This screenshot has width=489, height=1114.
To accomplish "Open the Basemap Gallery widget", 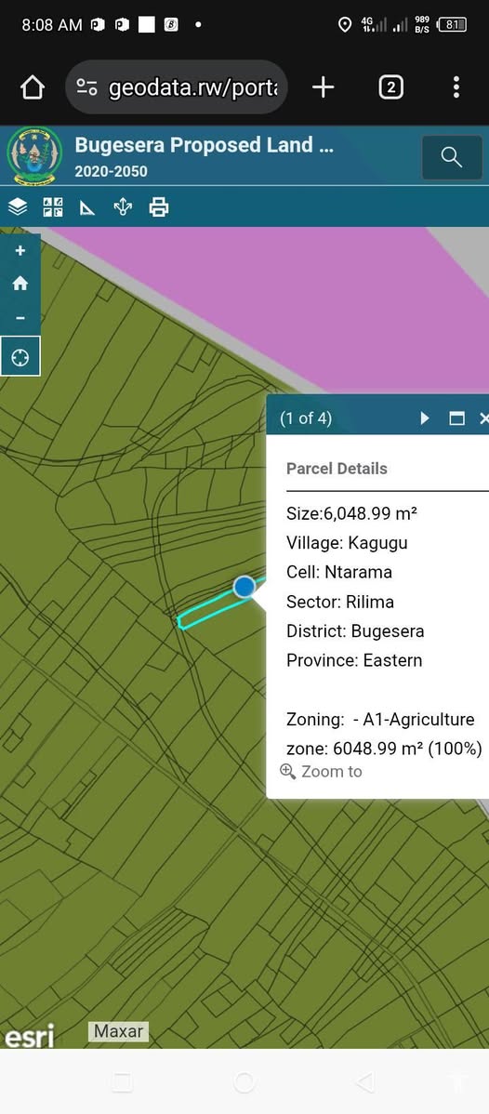I will pyautogui.click(x=53, y=207).
